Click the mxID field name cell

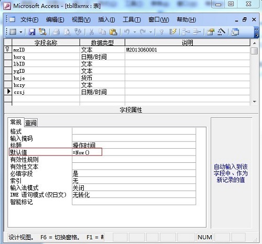[46, 50]
